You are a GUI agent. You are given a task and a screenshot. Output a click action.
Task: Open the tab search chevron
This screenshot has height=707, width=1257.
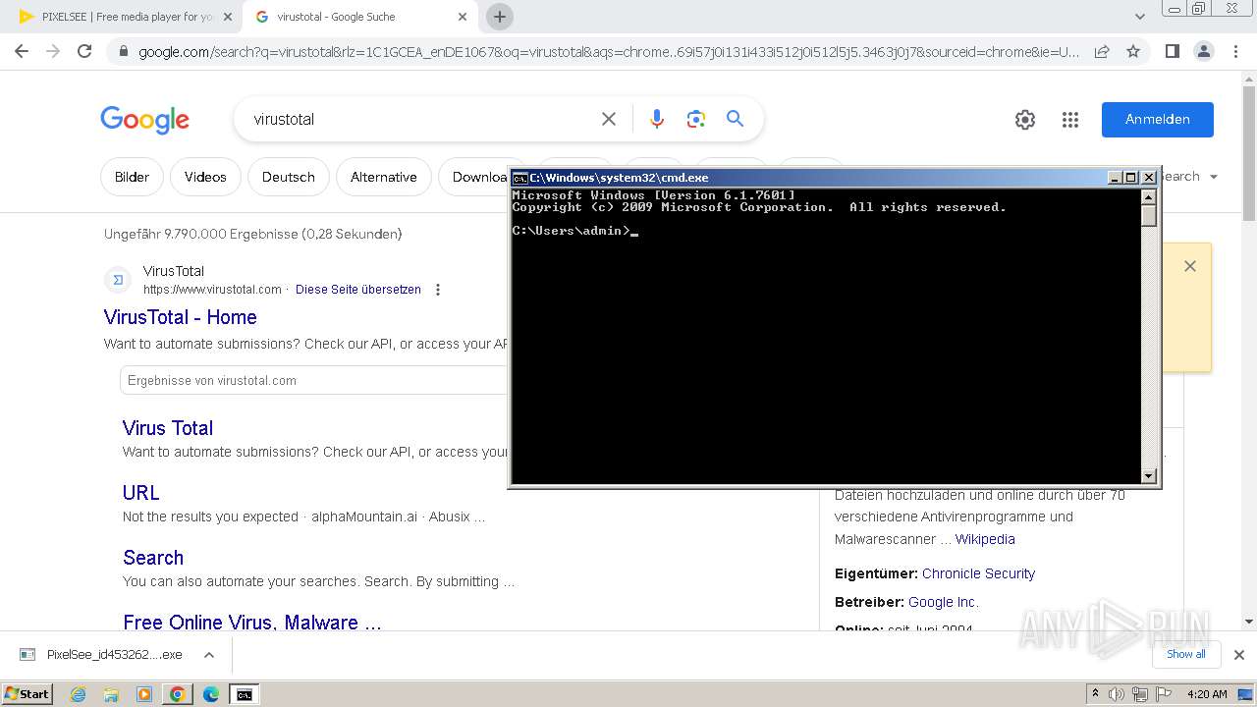1139,17
